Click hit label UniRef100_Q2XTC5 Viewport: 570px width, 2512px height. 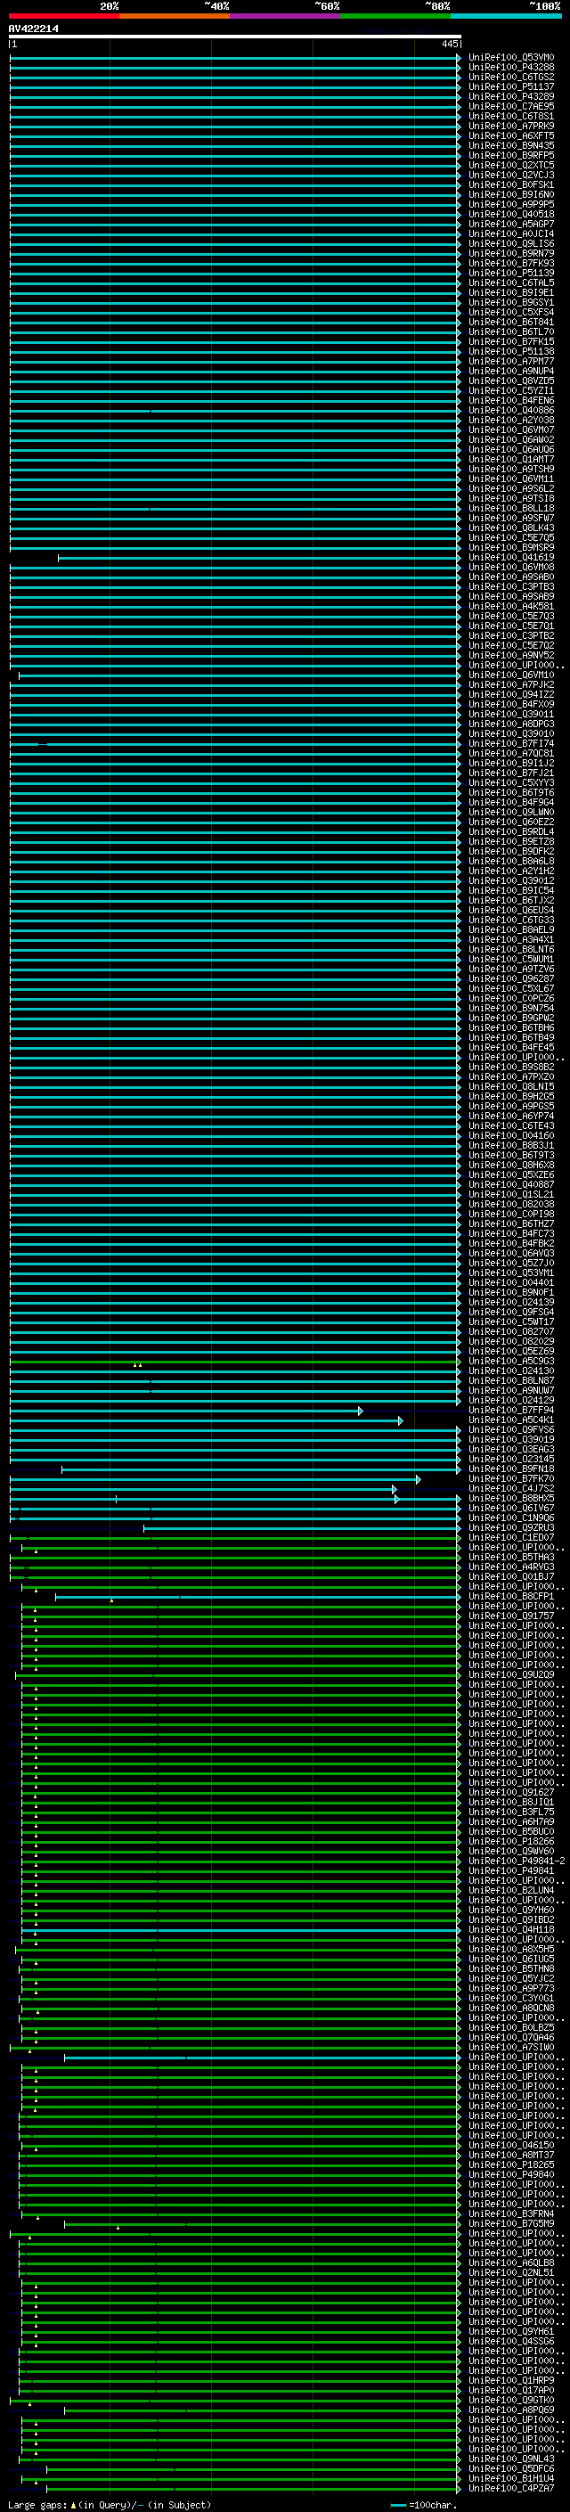tap(510, 165)
